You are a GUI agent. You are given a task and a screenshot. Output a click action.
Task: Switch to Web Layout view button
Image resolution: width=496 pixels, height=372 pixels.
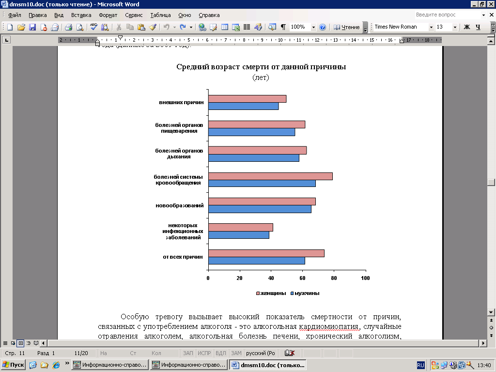[x=13, y=343]
